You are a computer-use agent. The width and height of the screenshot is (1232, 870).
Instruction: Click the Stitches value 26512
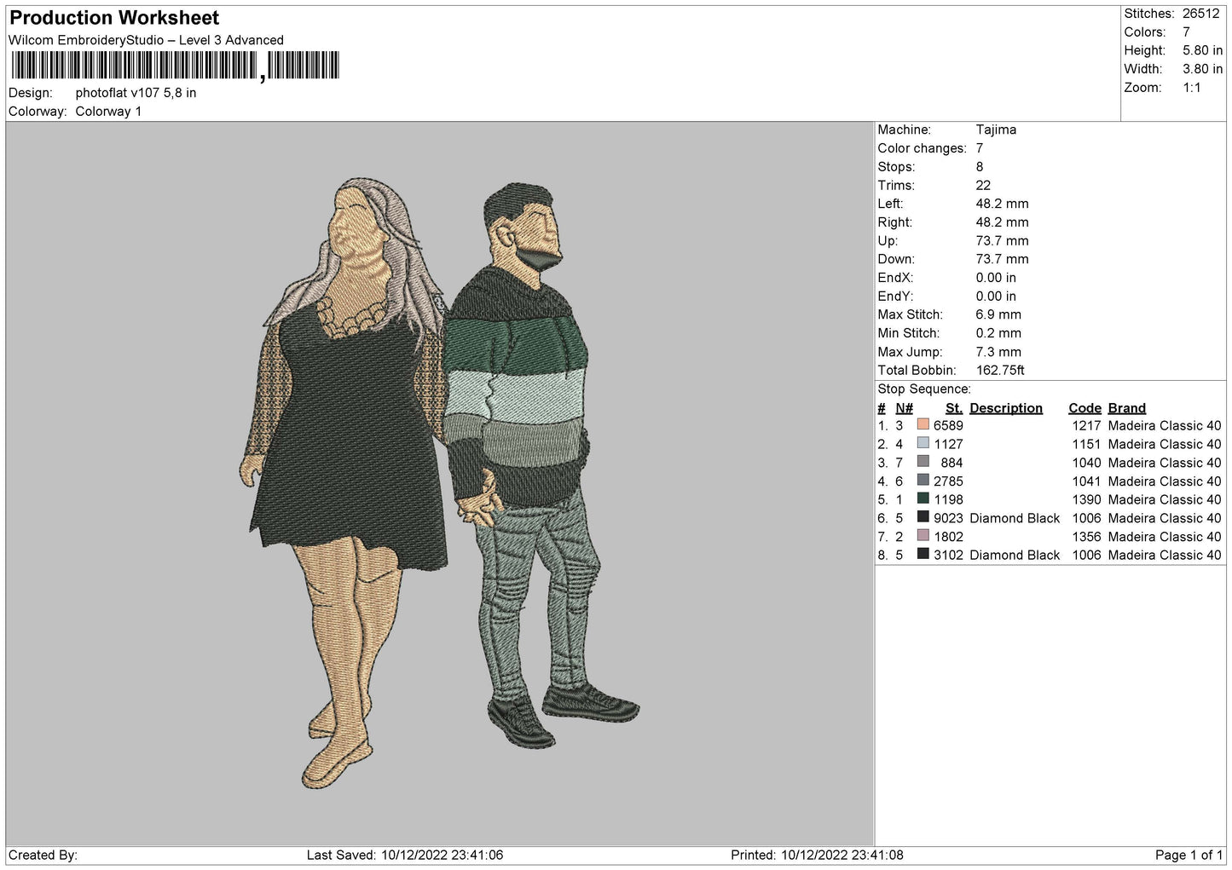click(1200, 14)
